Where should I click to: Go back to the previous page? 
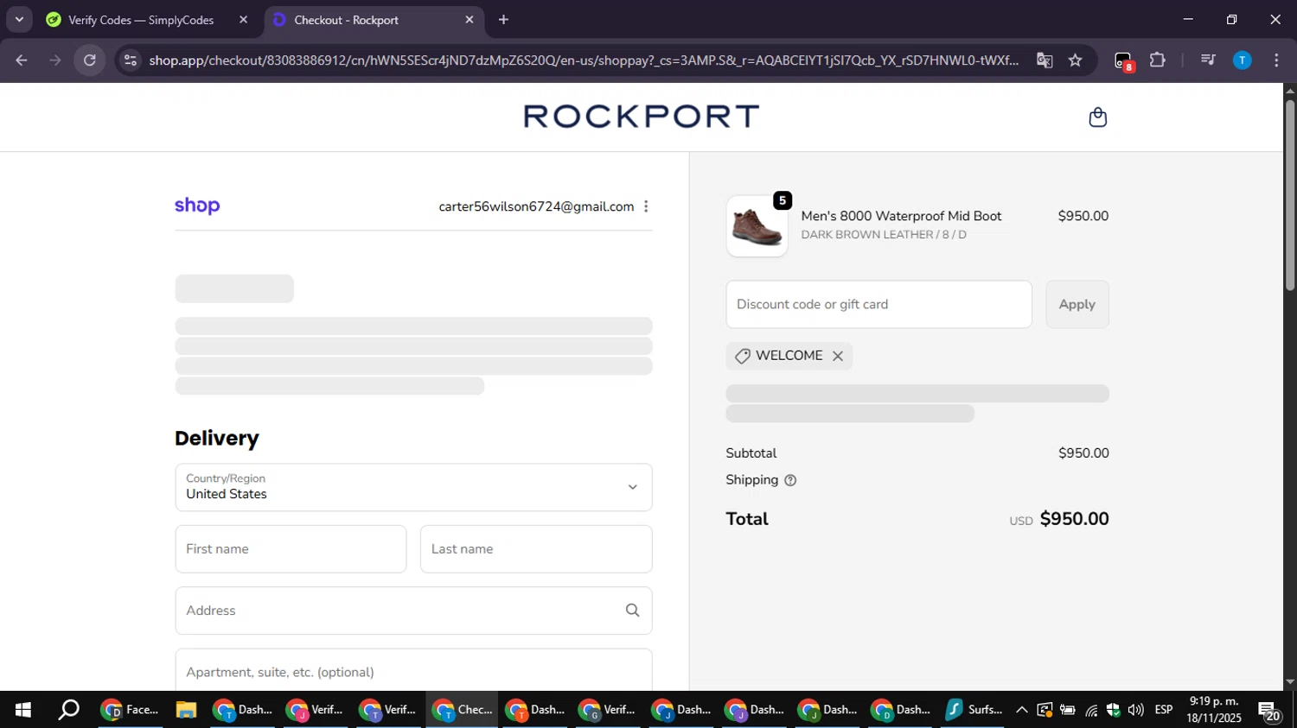[22, 60]
